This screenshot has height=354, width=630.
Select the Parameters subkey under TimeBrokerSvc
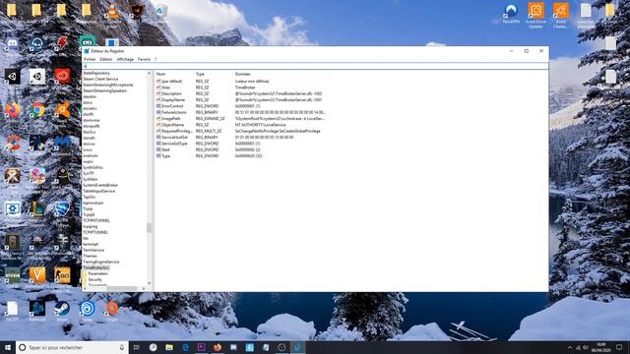coord(97,273)
